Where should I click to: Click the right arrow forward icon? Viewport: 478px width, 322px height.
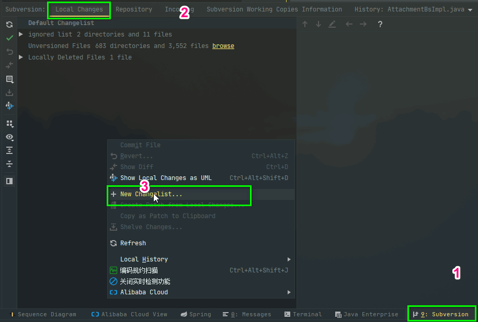[363, 24]
